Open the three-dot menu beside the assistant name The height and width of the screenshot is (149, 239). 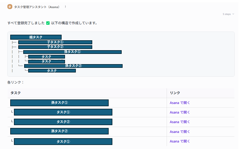coord(65,7)
